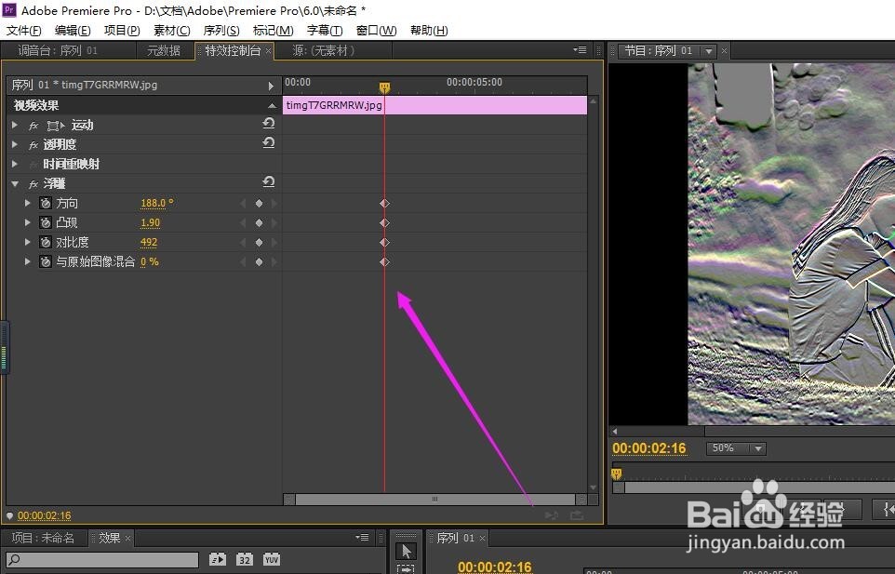Filter by 32-bit color effects icon
The height and width of the screenshot is (574, 895).
[245, 559]
